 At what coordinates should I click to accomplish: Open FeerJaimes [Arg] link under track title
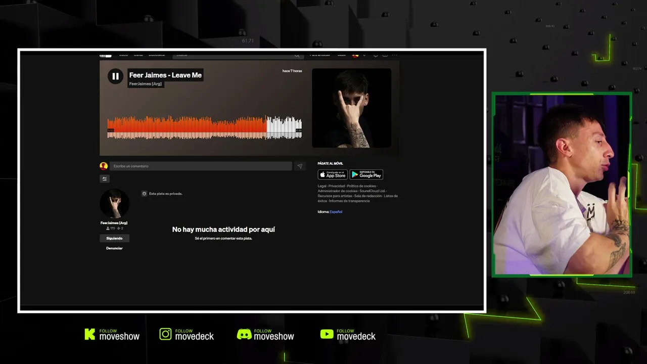[146, 84]
